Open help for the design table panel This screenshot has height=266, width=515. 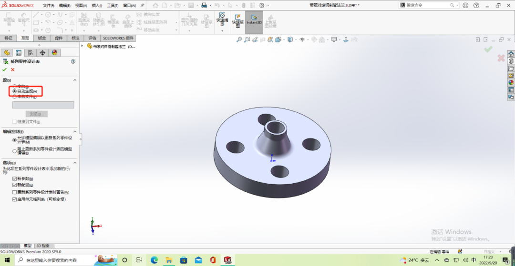point(73,61)
